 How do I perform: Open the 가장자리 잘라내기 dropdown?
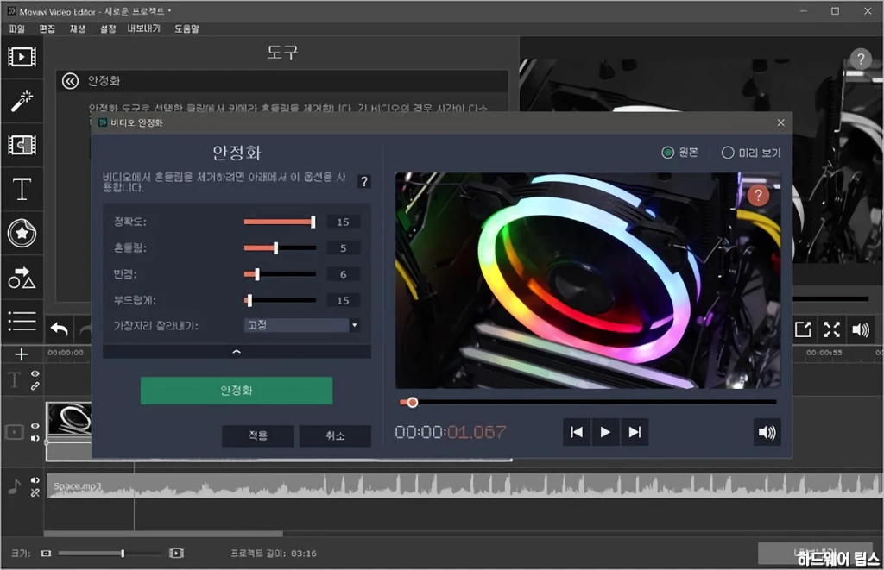302,325
